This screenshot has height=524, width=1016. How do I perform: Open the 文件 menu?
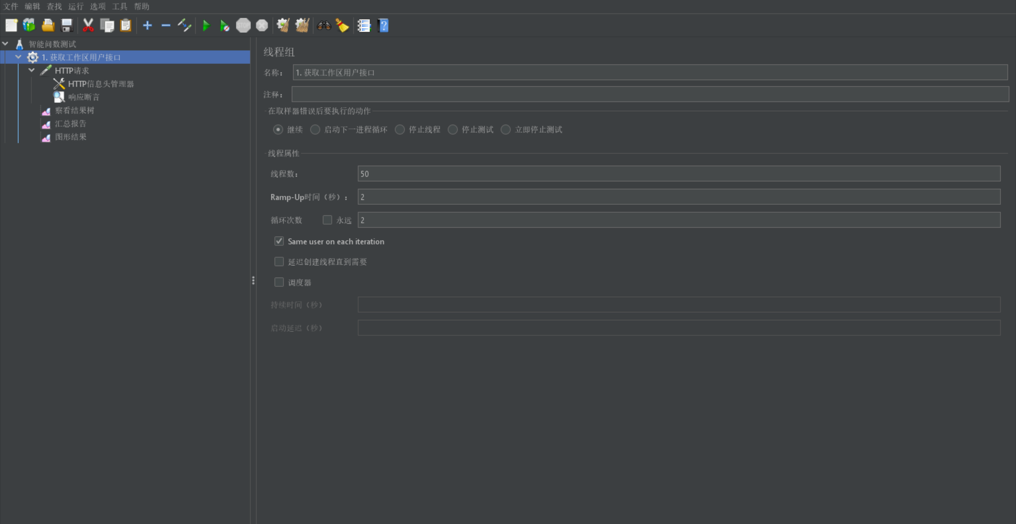pos(11,6)
